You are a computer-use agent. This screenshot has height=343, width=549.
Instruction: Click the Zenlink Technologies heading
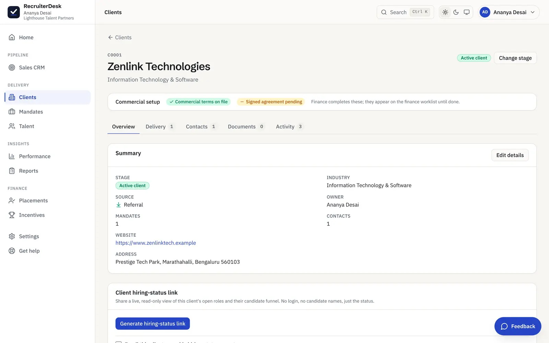(159, 67)
